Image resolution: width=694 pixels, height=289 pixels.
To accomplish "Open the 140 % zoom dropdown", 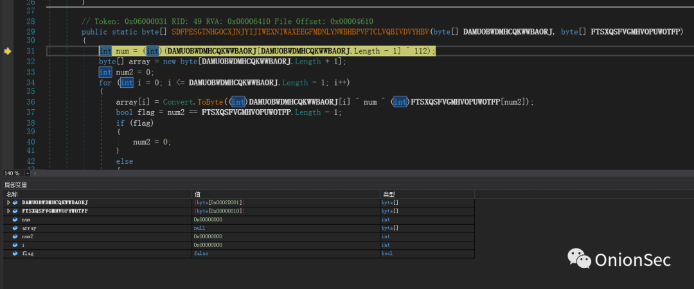I will (28, 173).
